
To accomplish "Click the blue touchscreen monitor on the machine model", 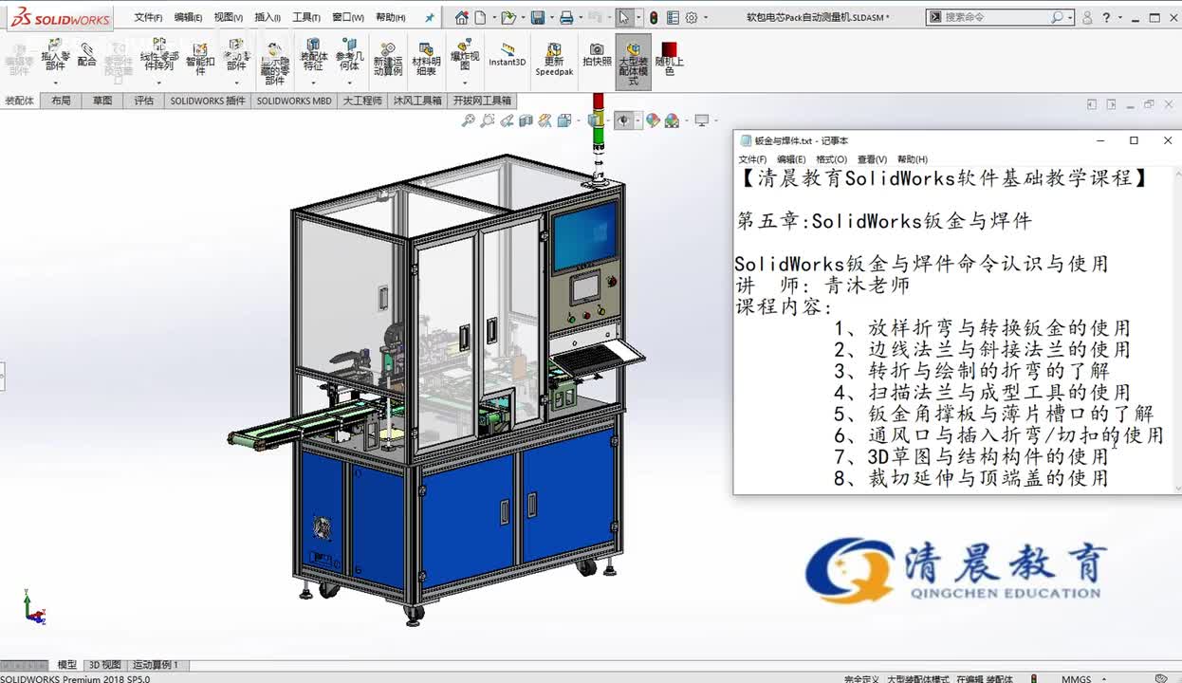I will coord(584,237).
